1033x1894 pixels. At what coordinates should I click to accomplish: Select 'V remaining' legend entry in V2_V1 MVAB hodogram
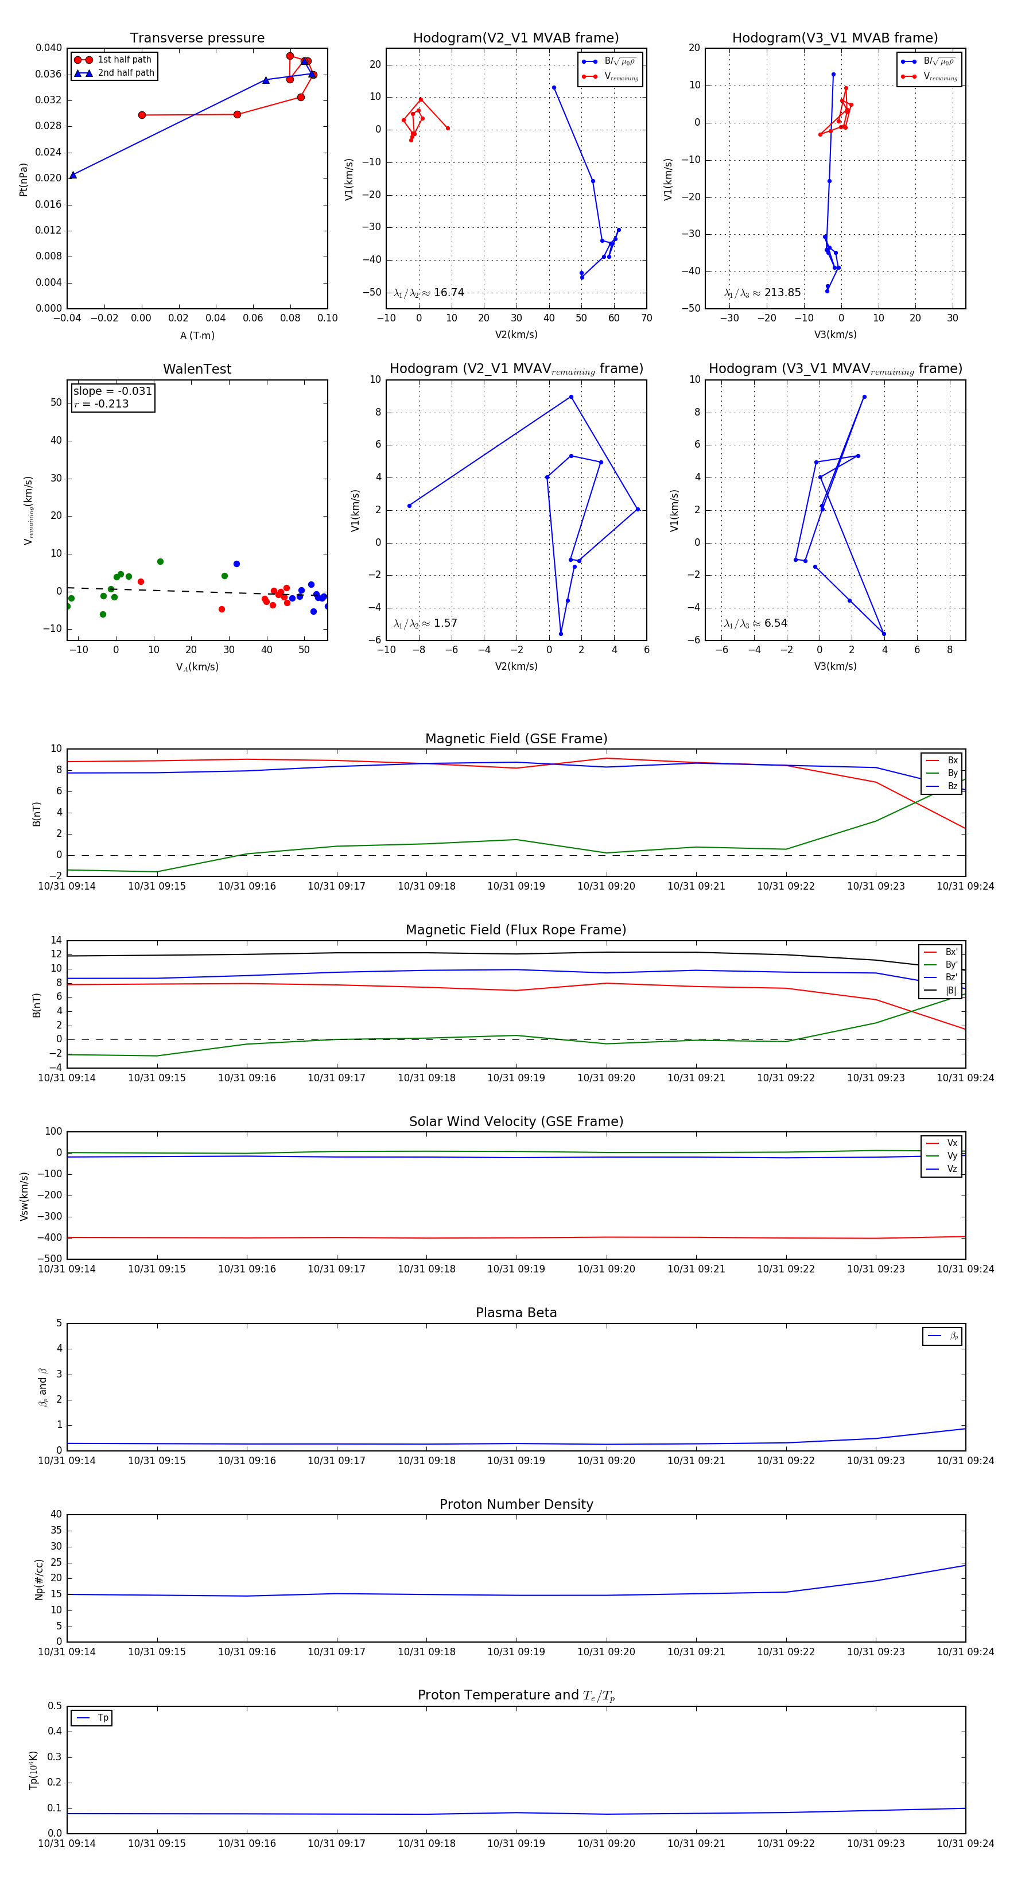pyautogui.click(x=610, y=76)
